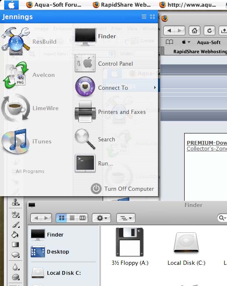227x286 pixels.
Task: Select the 3½ Floppy (A:) drive
Action: point(130,246)
